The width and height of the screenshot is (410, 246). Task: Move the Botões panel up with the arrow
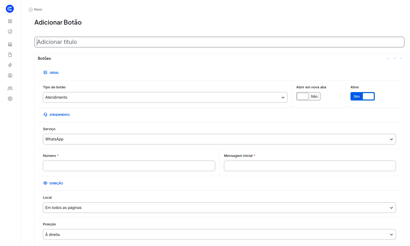(388, 58)
